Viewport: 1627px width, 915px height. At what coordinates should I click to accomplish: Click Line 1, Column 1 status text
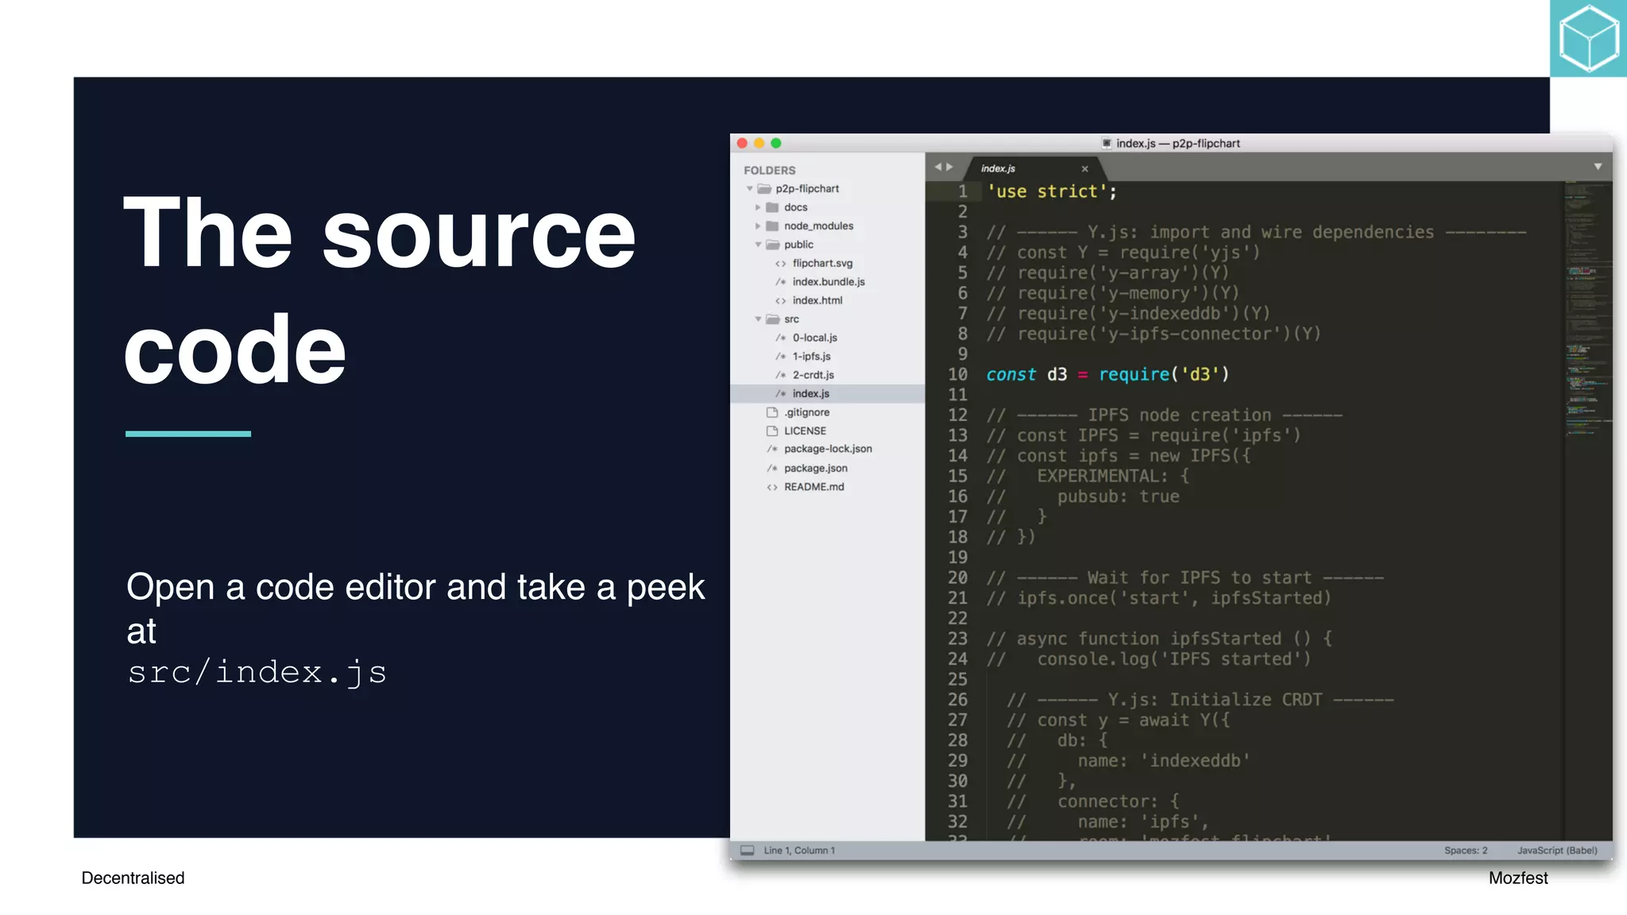pos(799,851)
